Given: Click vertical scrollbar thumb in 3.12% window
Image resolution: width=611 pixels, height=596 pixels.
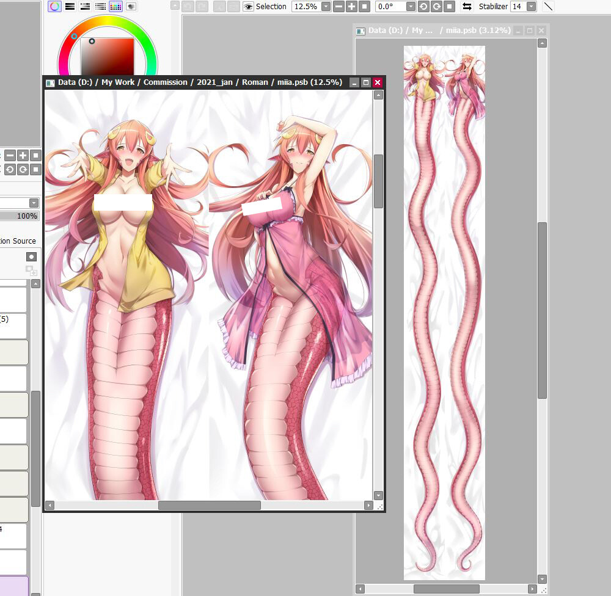Looking at the screenshot, I should (x=543, y=310).
